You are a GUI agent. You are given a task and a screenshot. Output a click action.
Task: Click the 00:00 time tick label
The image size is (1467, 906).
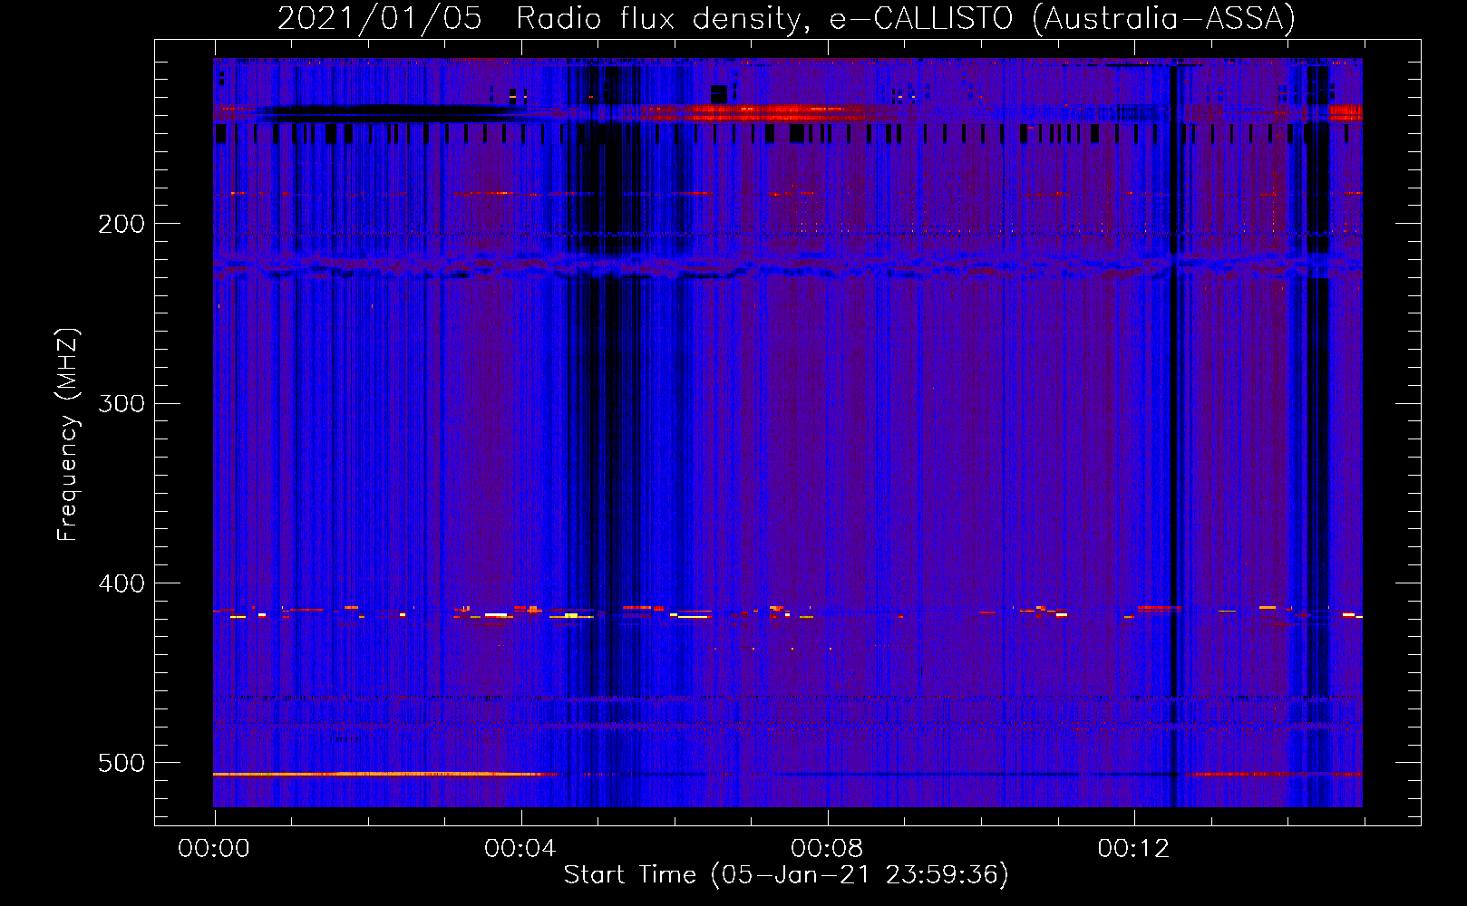pyautogui.click(x=214, y=849)
